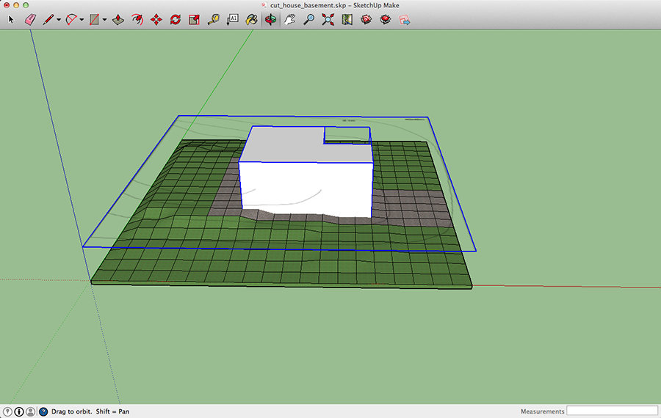
Task: Choose the Move tool
Action: click(156, 19)
